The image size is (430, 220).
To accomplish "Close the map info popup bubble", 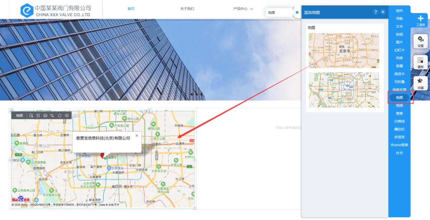I will pos(137,136).
